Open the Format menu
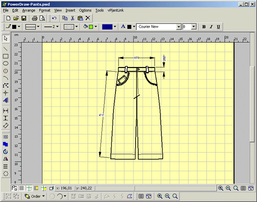The height and width of the screenshot is (202, 257). [x=44, y=10]
